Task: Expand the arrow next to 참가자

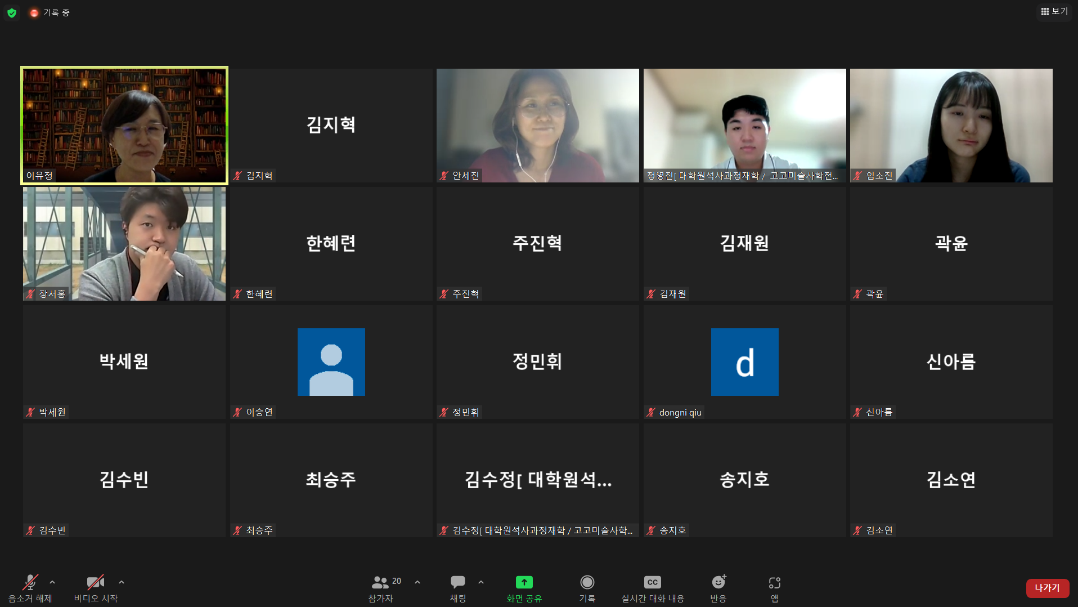Action: tap(417, 582)
